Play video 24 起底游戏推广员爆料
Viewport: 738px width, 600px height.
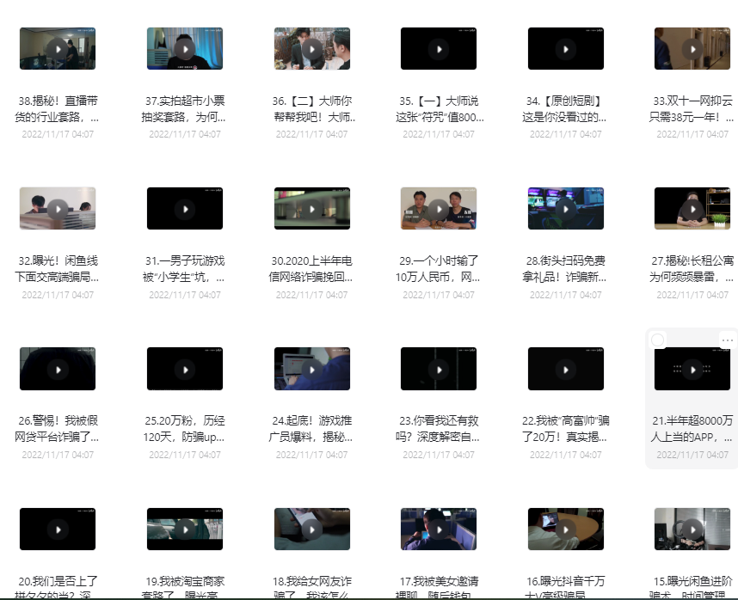point(311,370)
